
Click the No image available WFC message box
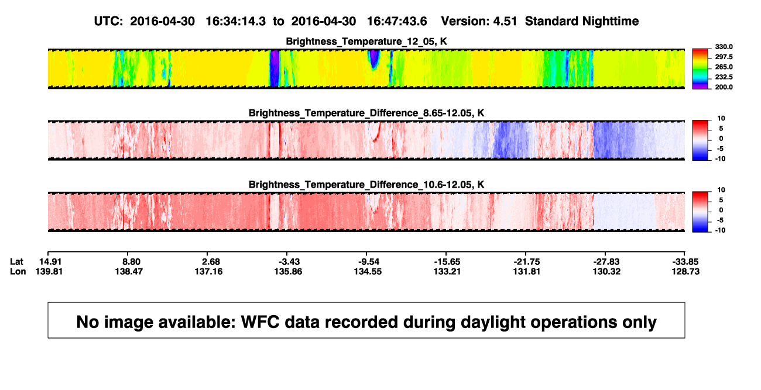(366, 320)
